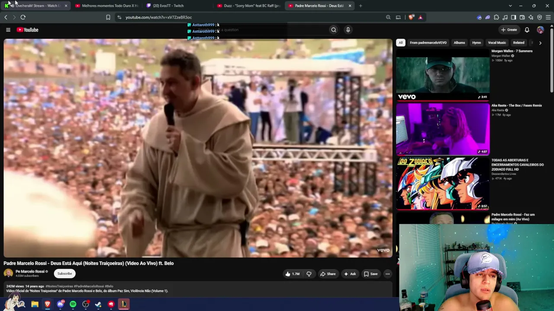The width and height of the screenshot is (554, 311).
Task: Open the Brave Wallet icon
Action: pos(522,17)
